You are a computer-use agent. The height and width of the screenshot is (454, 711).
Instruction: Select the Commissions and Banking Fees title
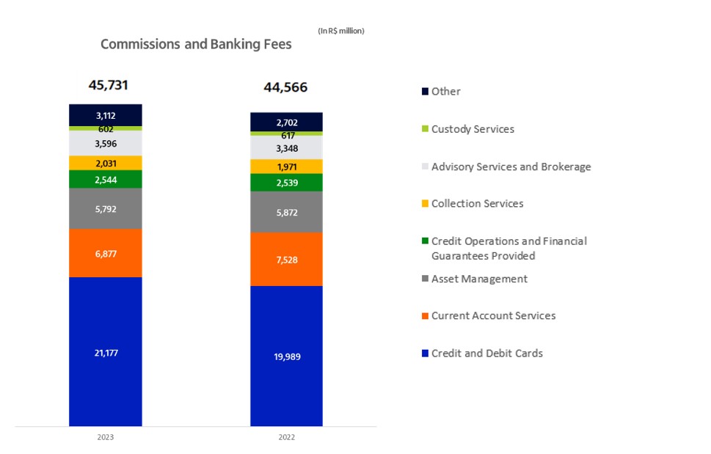click(x=196, y=45)
